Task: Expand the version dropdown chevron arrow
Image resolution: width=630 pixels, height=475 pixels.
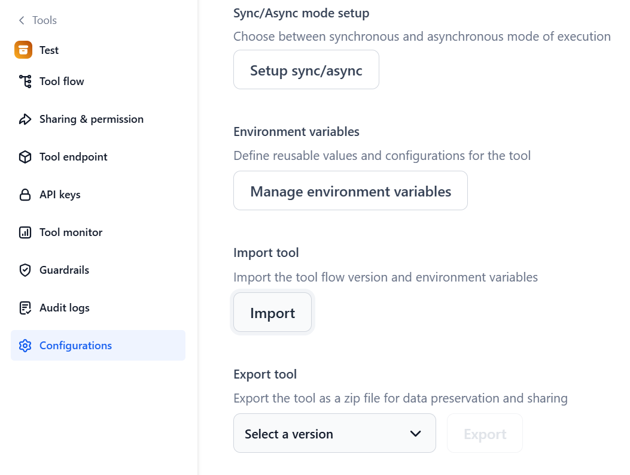Action: click(x=416, y=434)
